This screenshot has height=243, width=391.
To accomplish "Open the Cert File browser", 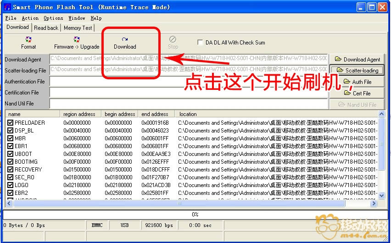I will pos(357,93).
